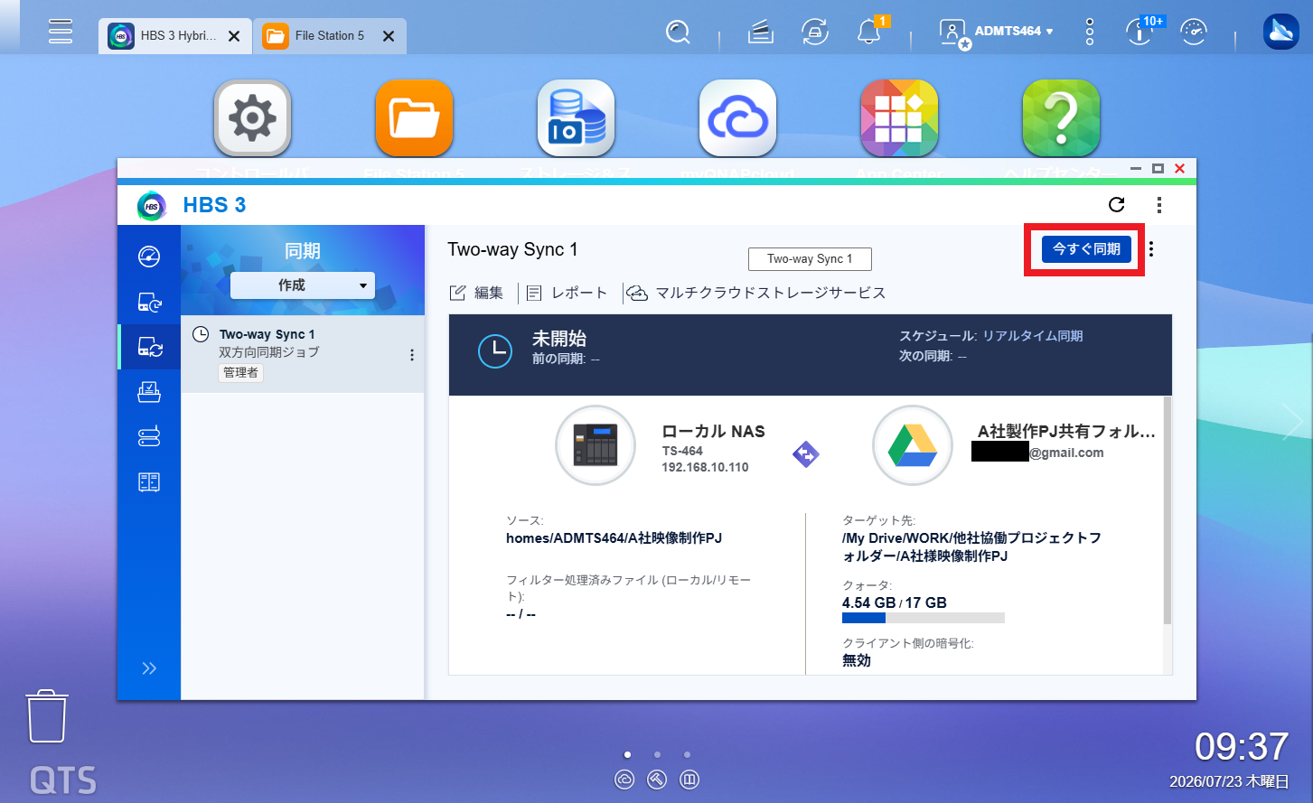
Task: Close the File Station 5 taskbar tab
Action: [x=389, y=36]
